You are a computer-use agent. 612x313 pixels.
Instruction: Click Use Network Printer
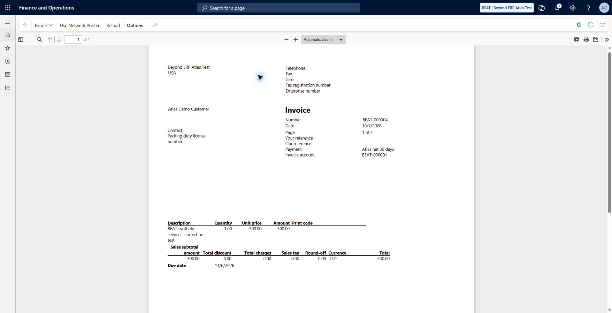(80, 26)
